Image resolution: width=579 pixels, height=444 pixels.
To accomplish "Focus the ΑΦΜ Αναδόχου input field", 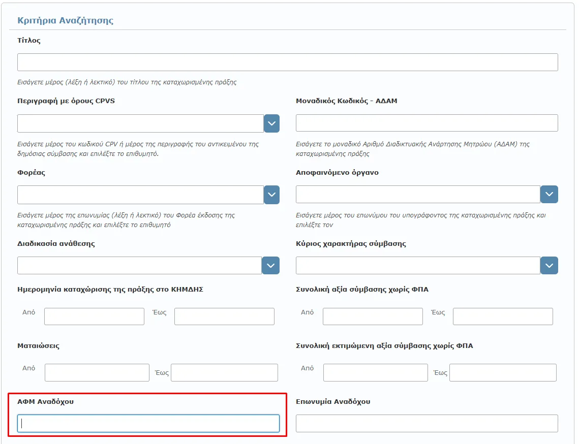I will tap(148, 424).
